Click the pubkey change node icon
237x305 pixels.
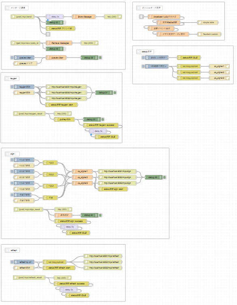click(x=56, y=119)
